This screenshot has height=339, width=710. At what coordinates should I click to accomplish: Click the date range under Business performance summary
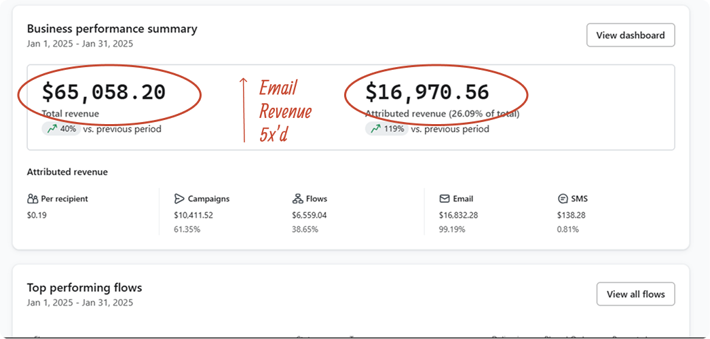tap(80, 44)
